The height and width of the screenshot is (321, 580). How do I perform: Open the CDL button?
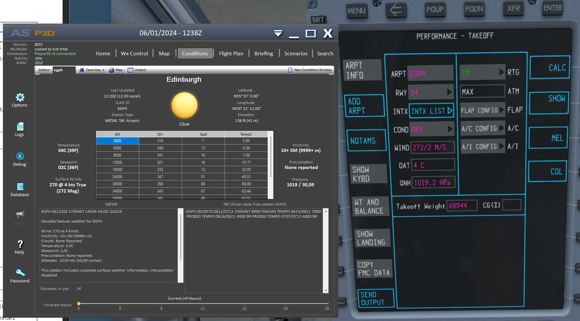(548, 172)
